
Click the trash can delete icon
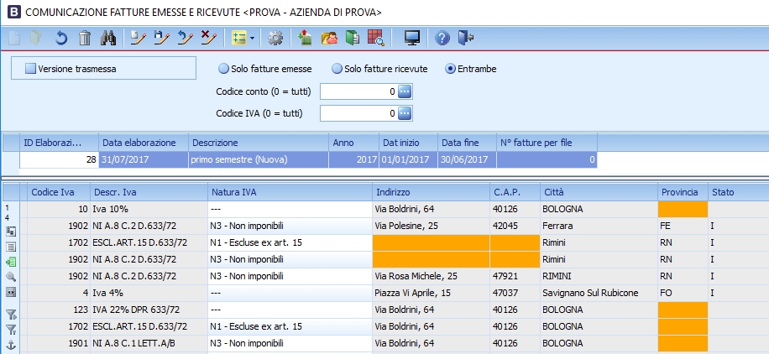[86, 38]
